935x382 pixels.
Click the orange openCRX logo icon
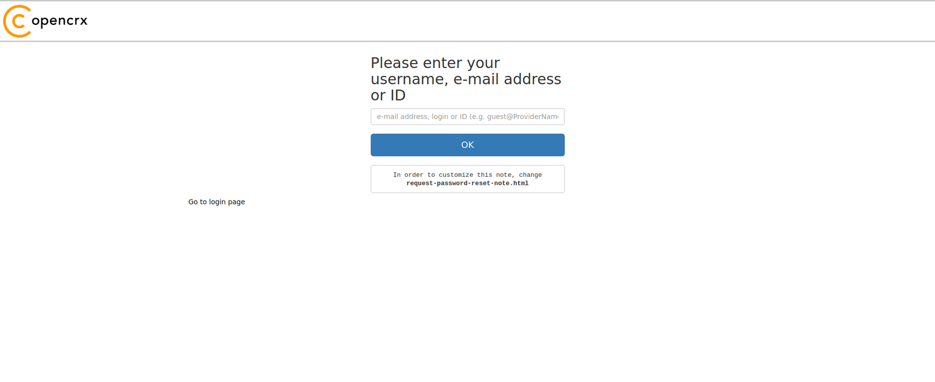click(x=17, y=21)
